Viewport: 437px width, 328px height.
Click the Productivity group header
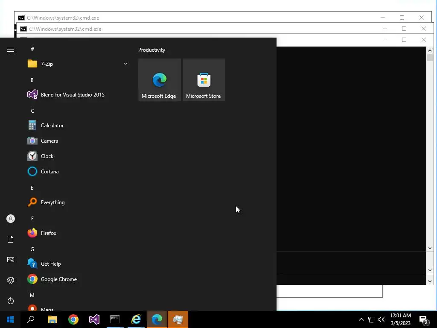pyautogui.click(x=151, y=50)
